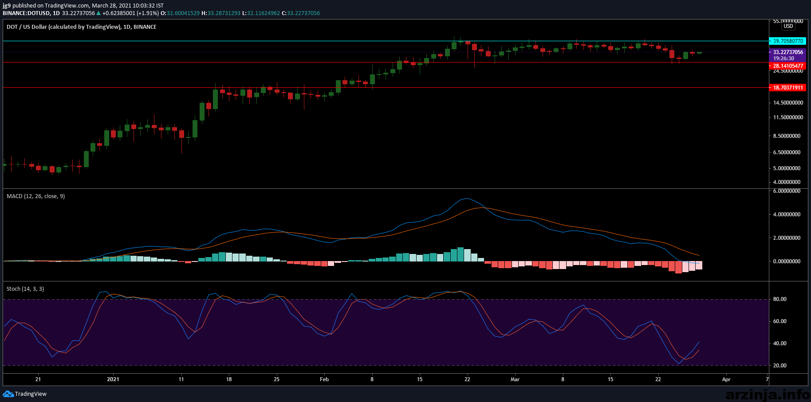Click the arzinja.info watermark
The image size is (811, 402).
[767, 394]
